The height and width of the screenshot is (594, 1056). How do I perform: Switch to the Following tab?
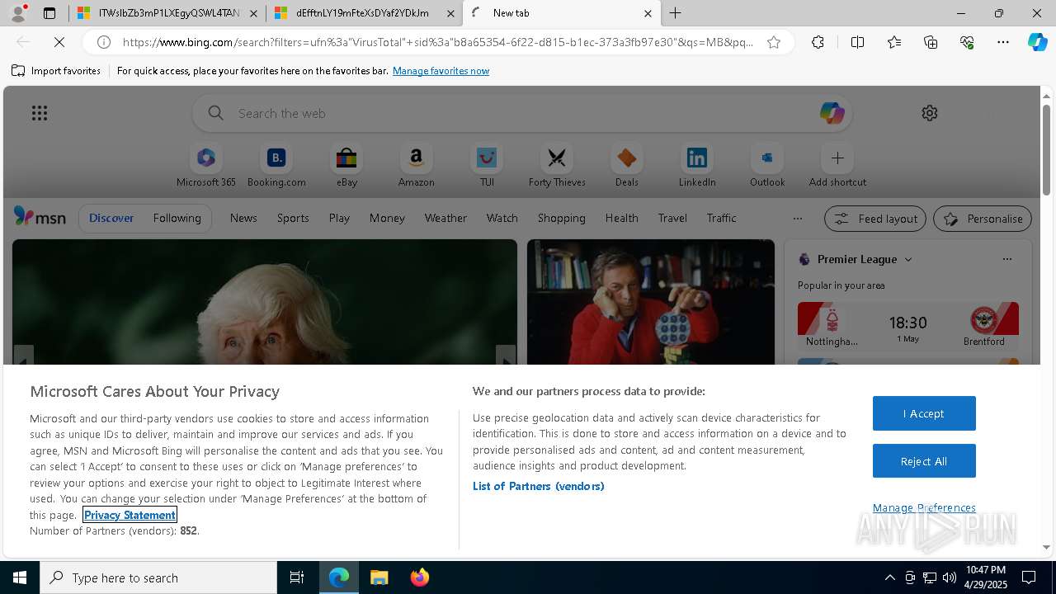point(177,218)
